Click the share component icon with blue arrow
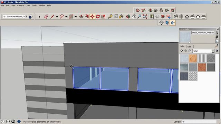This screenshot has height=124, width=221. [x=168, y=17]
